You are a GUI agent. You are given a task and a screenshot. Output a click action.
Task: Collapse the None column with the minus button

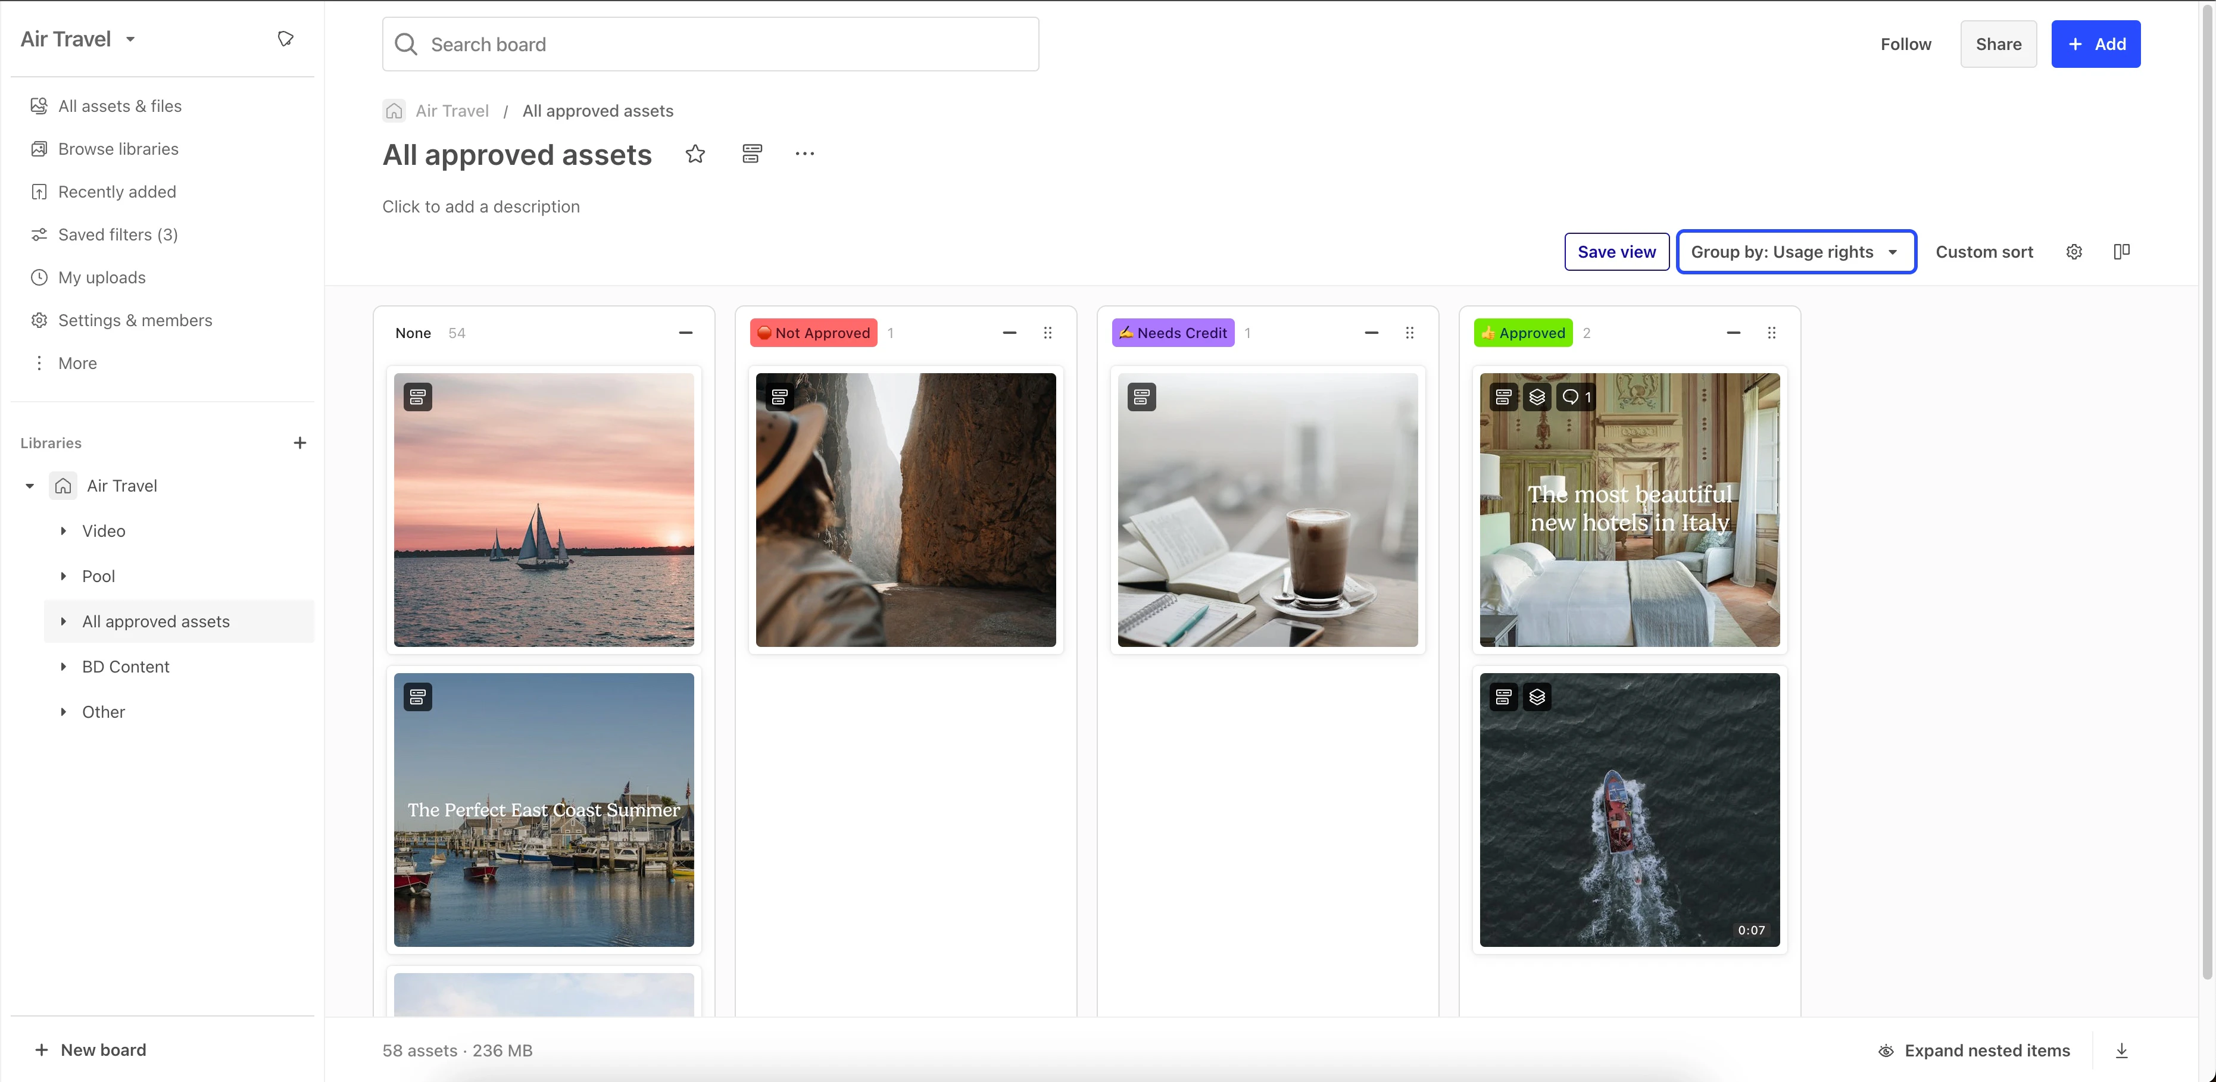(x=686, y=333)
